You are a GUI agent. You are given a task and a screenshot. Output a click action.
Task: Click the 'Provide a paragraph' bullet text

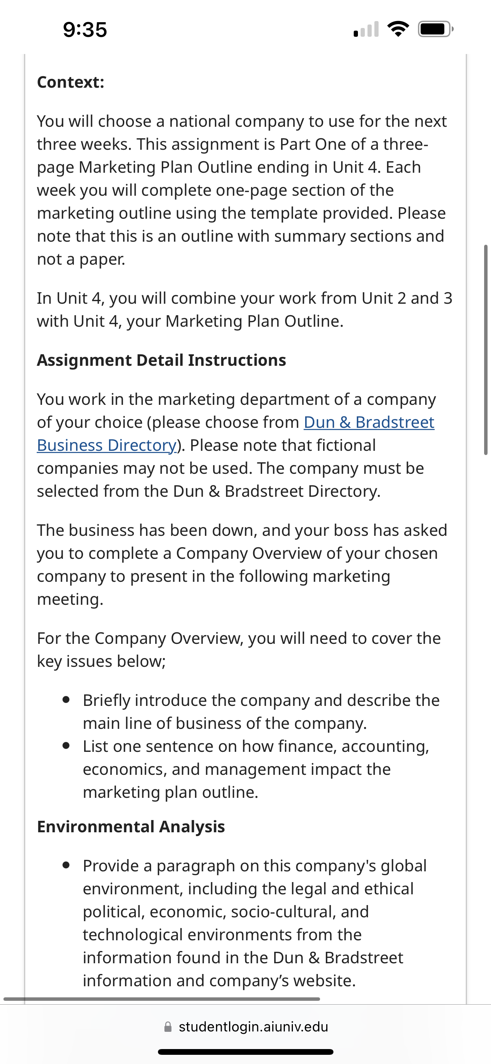point(255,923)
